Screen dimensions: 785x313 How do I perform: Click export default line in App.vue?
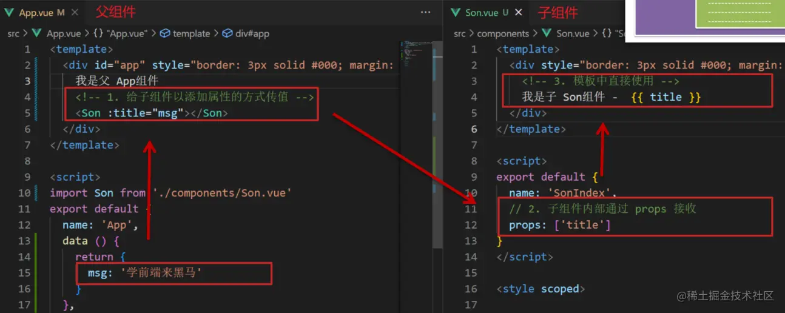pyautogui.click(x=101, y=209)
